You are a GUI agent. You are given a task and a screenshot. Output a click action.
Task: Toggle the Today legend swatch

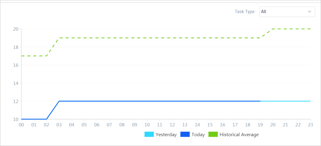point(185,134)
